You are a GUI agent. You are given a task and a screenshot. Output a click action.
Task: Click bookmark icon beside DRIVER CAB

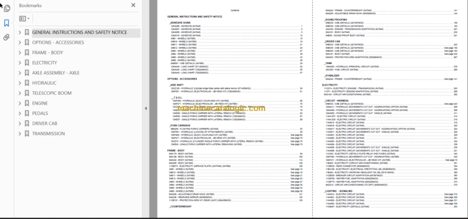coord(27,123)
